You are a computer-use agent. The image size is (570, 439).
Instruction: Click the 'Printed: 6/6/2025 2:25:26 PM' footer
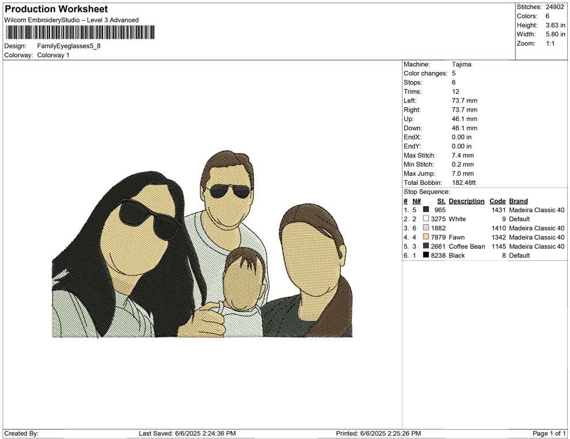click(x=378, y=433)
